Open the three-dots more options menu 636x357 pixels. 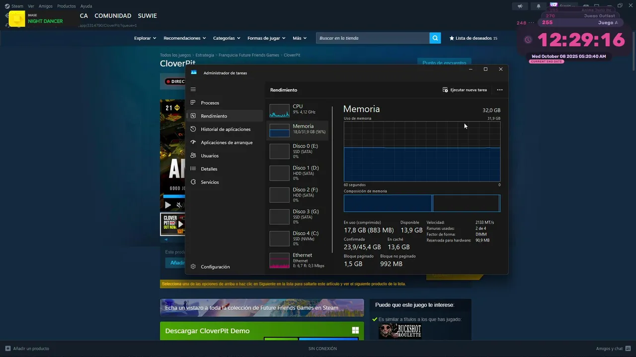(499, 90)
